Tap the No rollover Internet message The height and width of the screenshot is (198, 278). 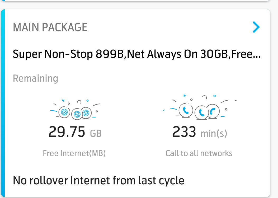[98, 181]
